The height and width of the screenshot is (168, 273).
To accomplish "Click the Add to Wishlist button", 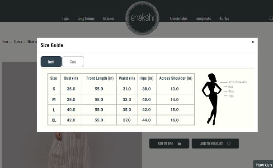I will 215,144.
